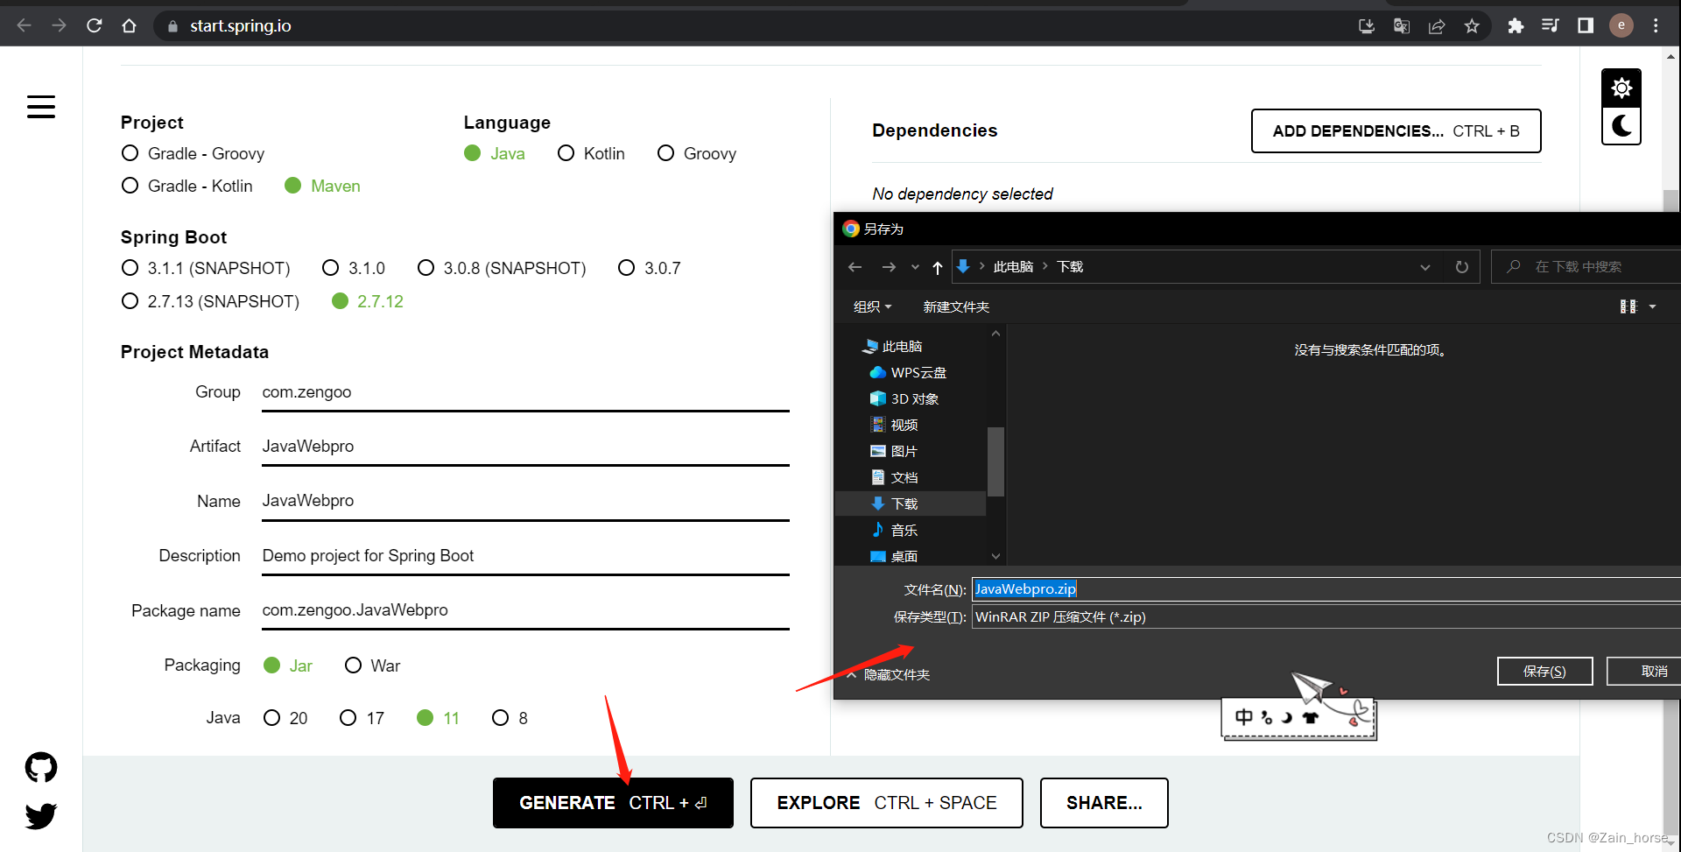Click the EXPLORE button
This screenshot has width=1681, height=852.
pos(886,803)
